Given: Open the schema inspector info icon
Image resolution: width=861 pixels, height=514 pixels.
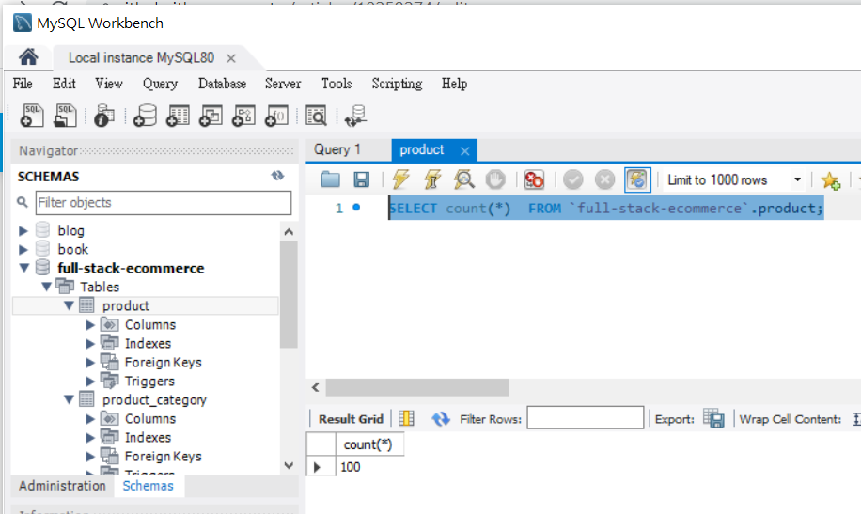Looking at the screenshot, I should (x=103, y=116).
